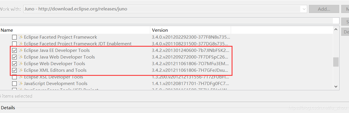
Task: Click the Eclipse Web Developer Tools feature icon
Action: (20, 63)
